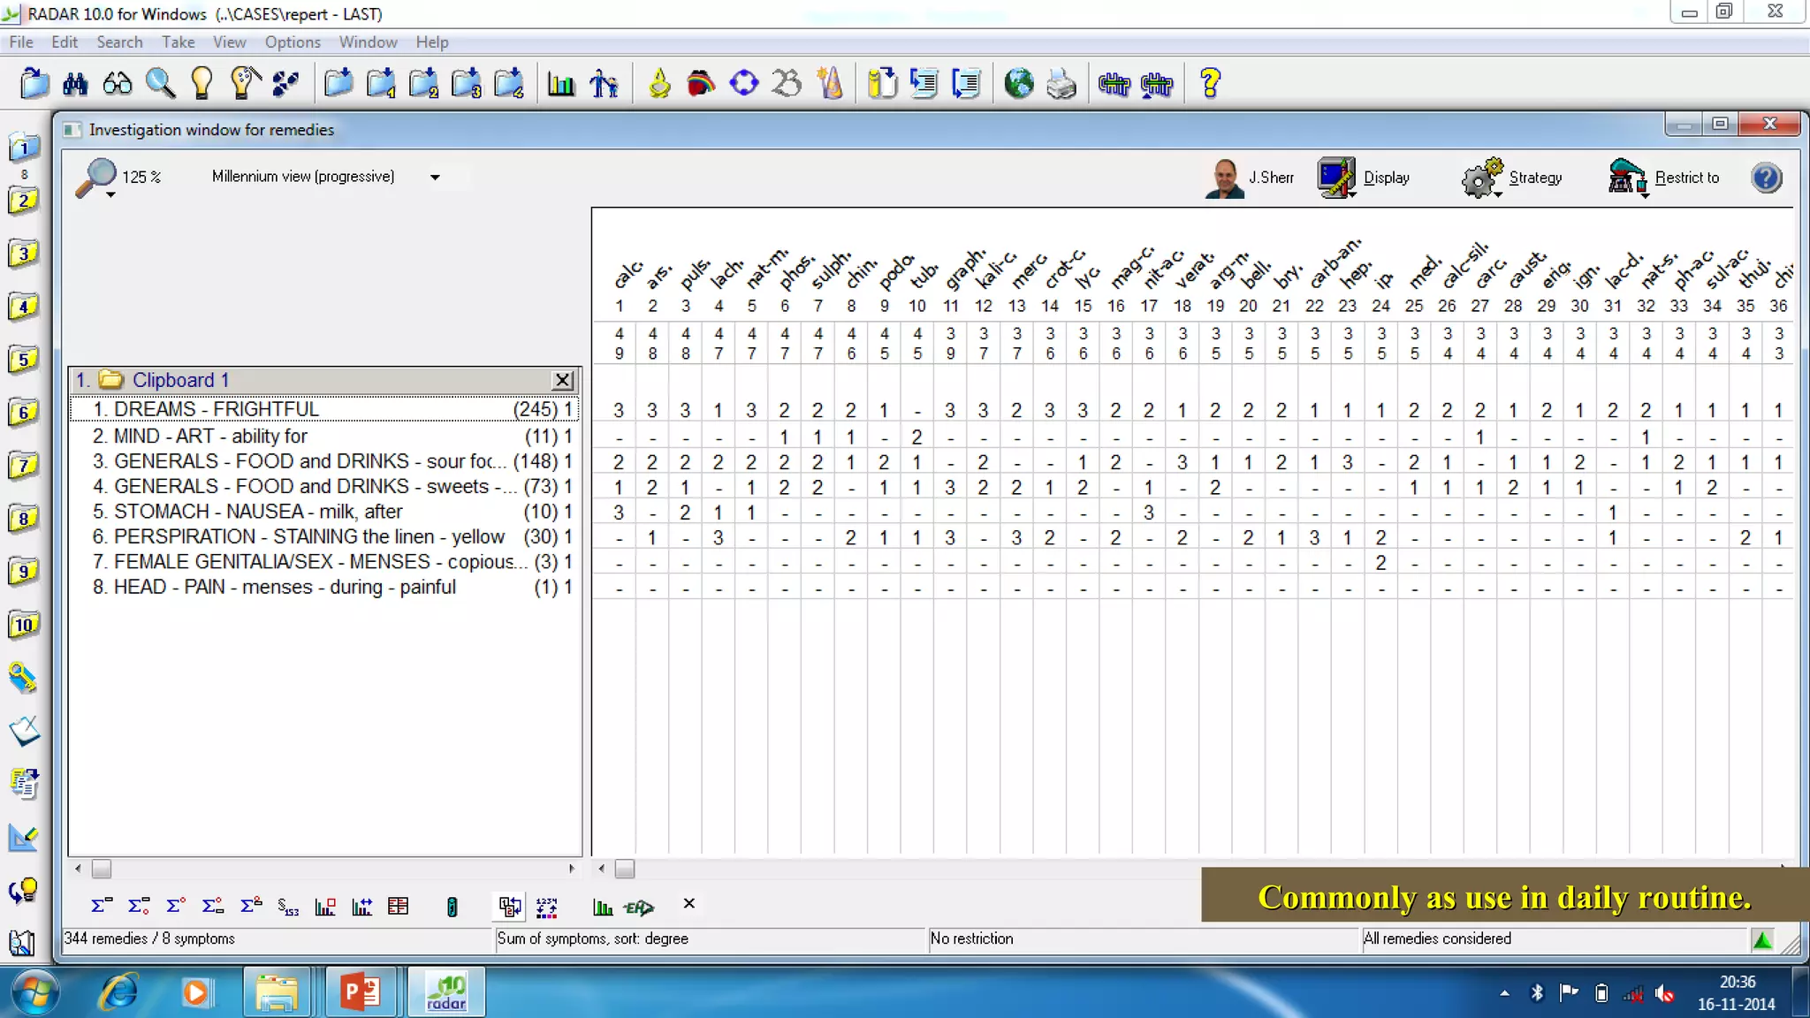Click the horizontal scrollbar thumb under remedy grid
The height and width of the screenshot is (1018, 1810).
click(x=625, y=869)
